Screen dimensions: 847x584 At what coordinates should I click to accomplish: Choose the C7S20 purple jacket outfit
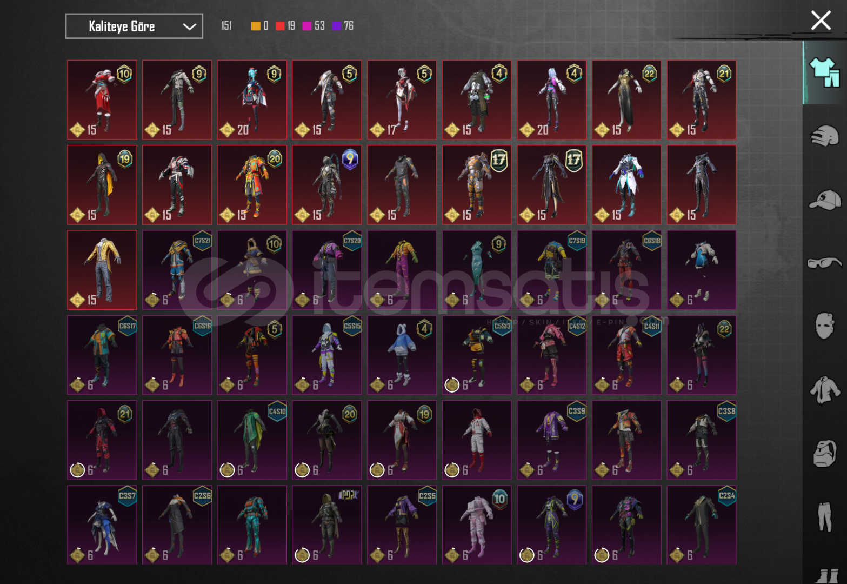327,270
